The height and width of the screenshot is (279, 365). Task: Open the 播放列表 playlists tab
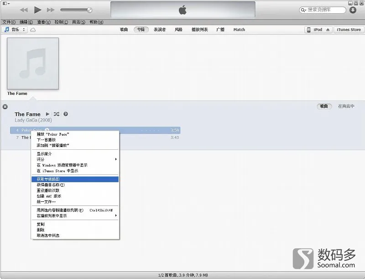[x=199, y=30]
